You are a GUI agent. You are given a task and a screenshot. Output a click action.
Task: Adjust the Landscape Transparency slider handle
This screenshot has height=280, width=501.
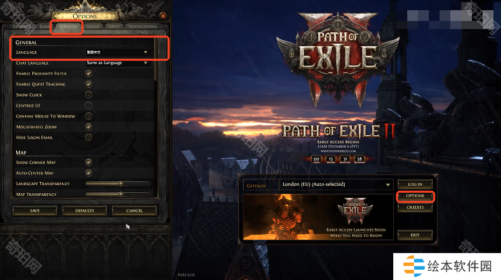tap(121, 184)
